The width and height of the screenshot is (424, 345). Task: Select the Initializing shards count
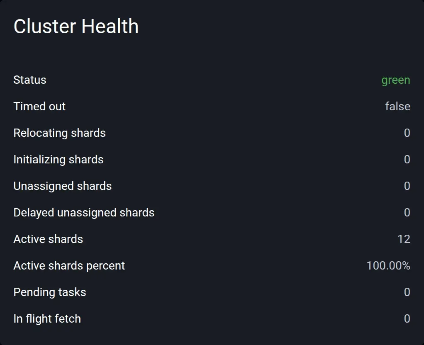[x=407, y=159]
